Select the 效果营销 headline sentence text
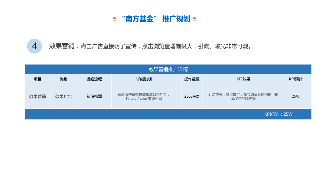The image size is (335, 188). pos(150,46)
